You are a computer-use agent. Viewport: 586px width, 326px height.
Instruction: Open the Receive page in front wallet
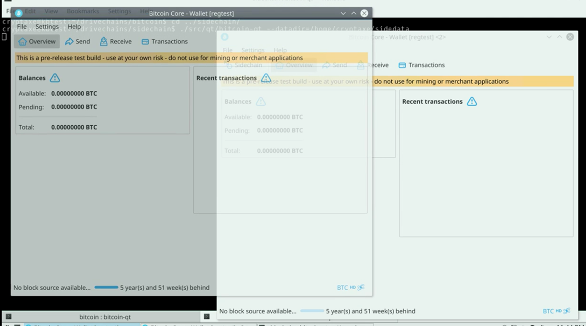(x=116, y=42)
